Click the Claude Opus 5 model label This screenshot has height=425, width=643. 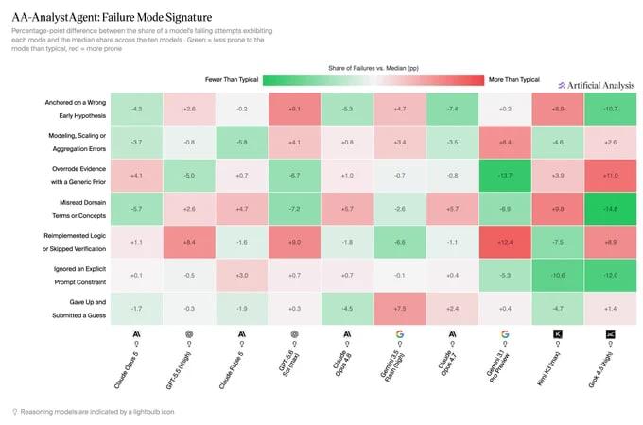pos(127,369)
